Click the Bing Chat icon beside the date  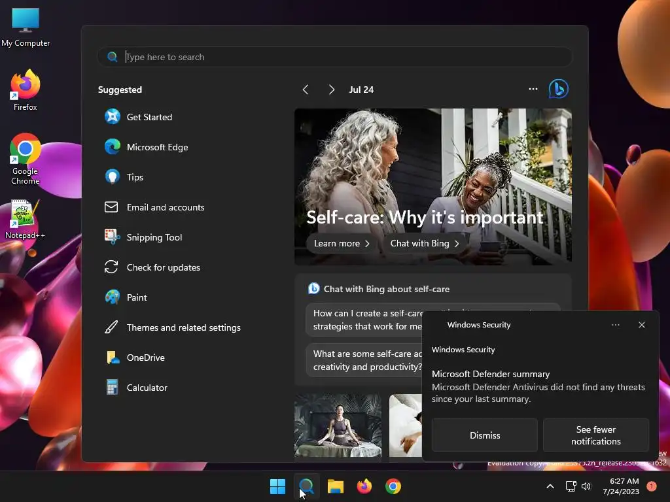pyautogui.click(x=559, y=89)
